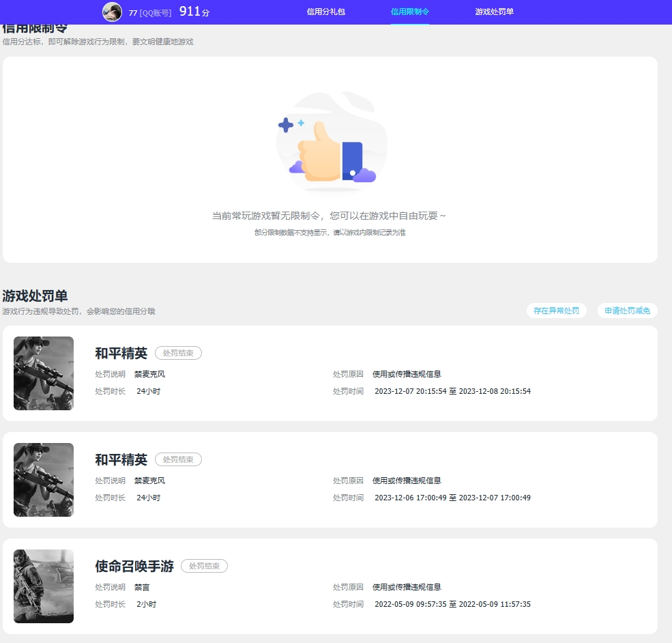Click the 2小时 penalty duration
Screen dimensions: 672x643
point(146,604)
